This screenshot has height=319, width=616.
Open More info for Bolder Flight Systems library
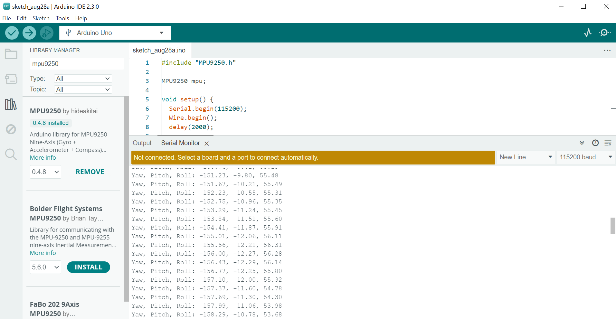(43, 253)
